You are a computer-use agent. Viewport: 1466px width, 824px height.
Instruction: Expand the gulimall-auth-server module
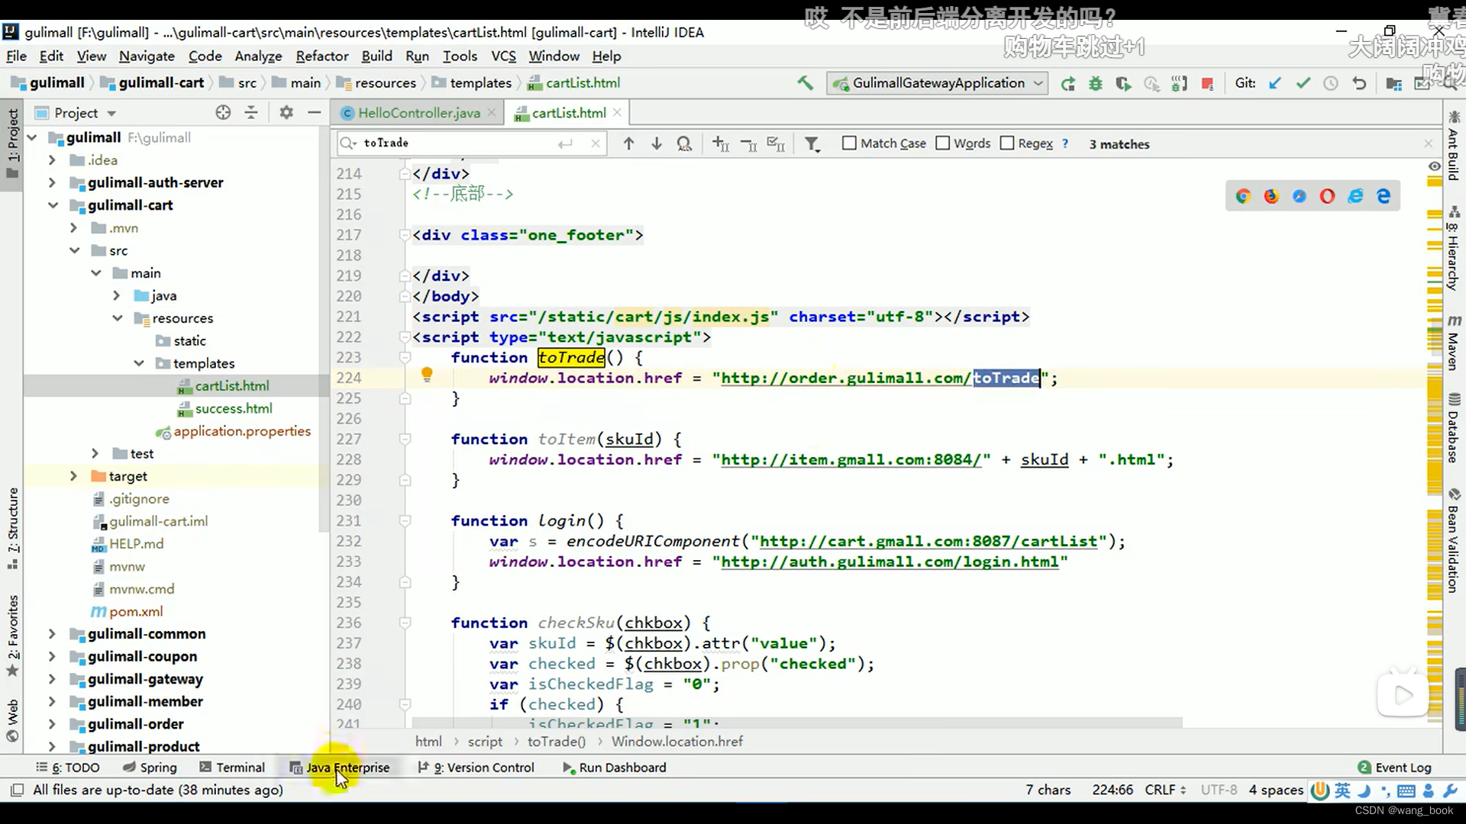pos(52,182)
